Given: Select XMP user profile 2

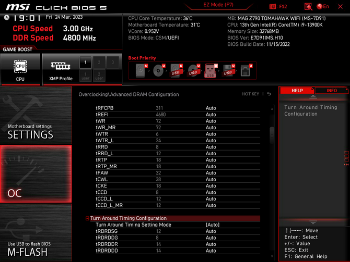Looking at the screenshot, I should pyautogui.click(x=99, y=76).
